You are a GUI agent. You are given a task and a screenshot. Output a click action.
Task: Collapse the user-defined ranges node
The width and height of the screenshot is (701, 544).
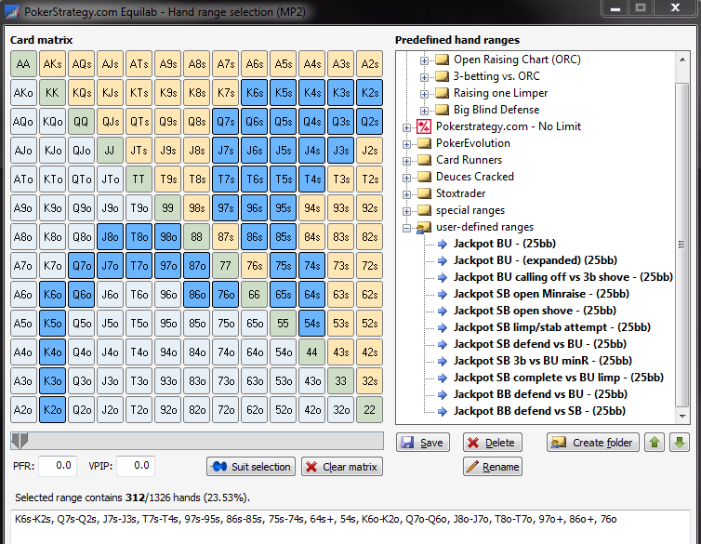pos(406,228)
